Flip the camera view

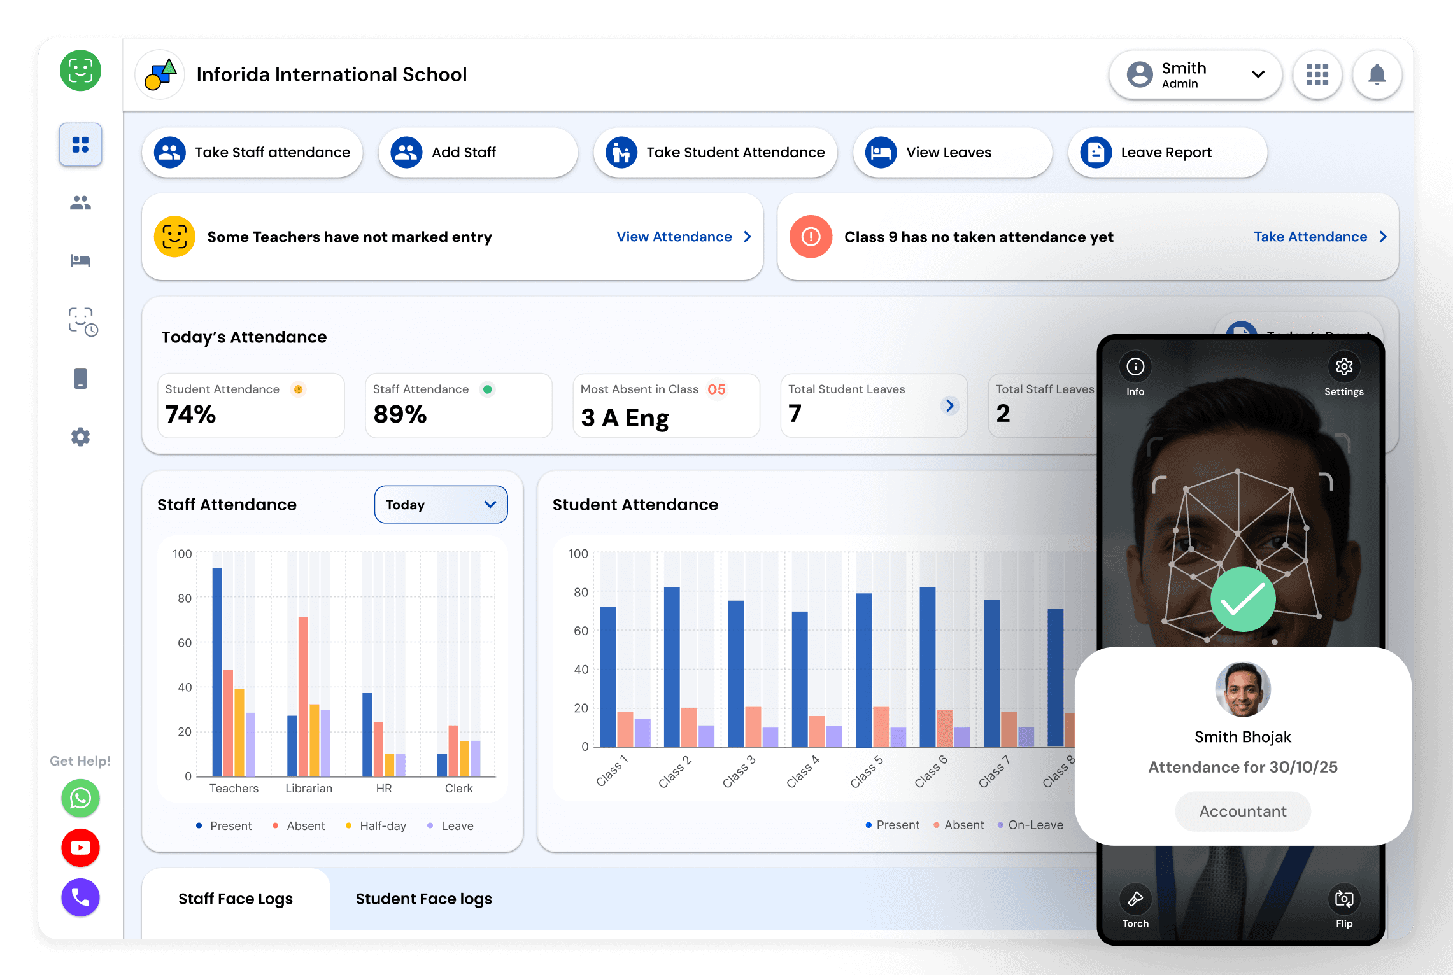1343,899
